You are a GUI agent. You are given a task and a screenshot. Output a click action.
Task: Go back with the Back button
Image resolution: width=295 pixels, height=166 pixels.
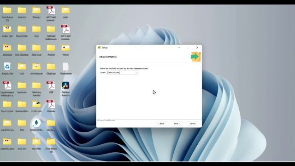pyautogui.click(x=161, y=124)
